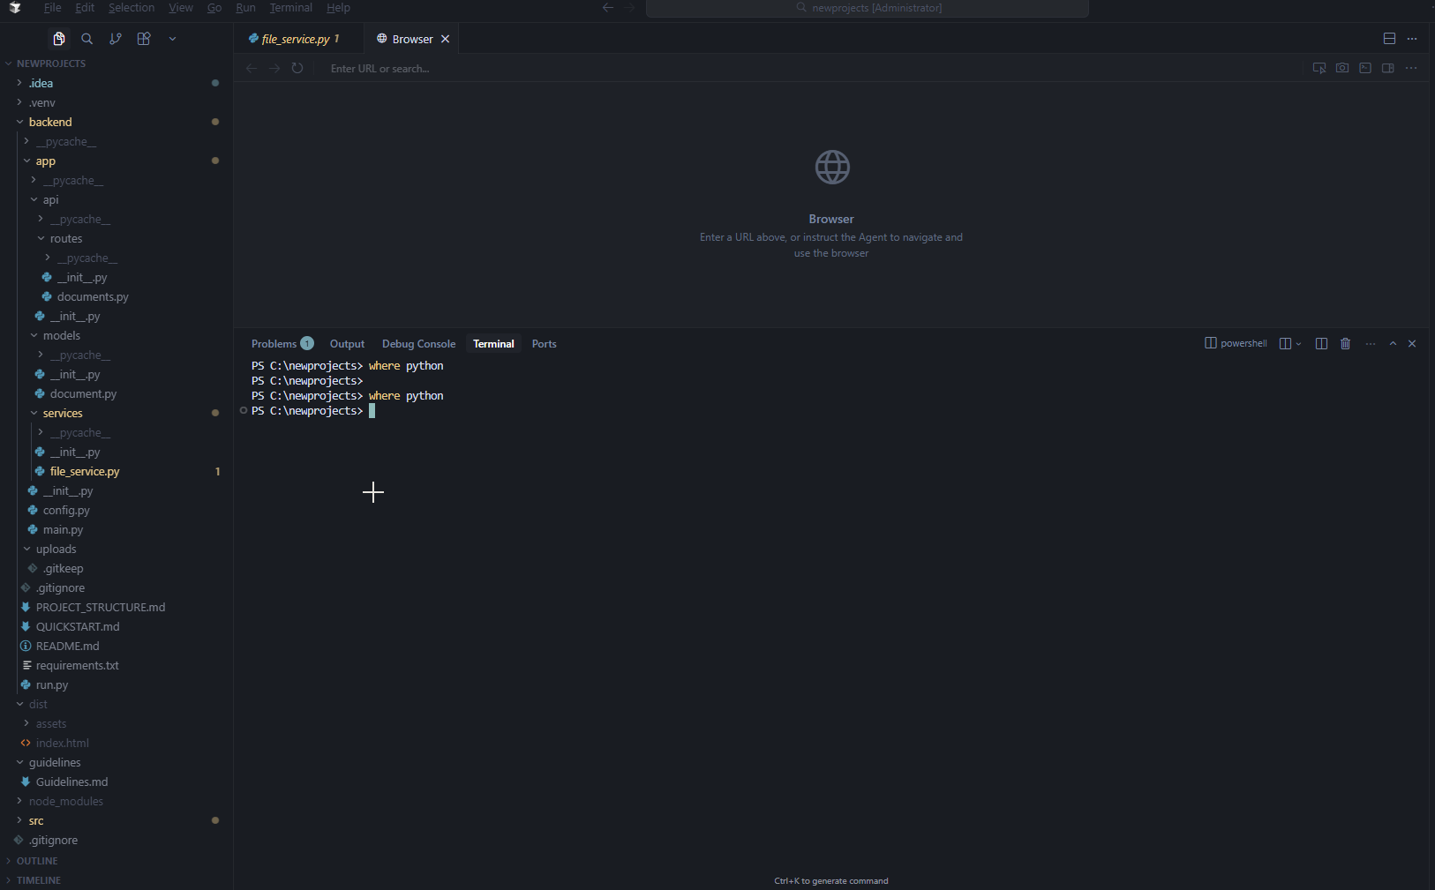Viewport: 1435px width, 890px height.
Task: Collapse the routes folder
Action: pyautogui.click(x=116, y=238)
